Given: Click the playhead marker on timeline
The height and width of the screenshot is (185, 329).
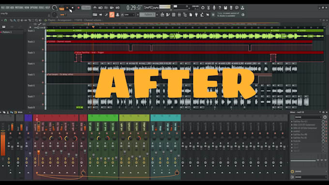Looking at the screenshot, I should tap(93, 27).
